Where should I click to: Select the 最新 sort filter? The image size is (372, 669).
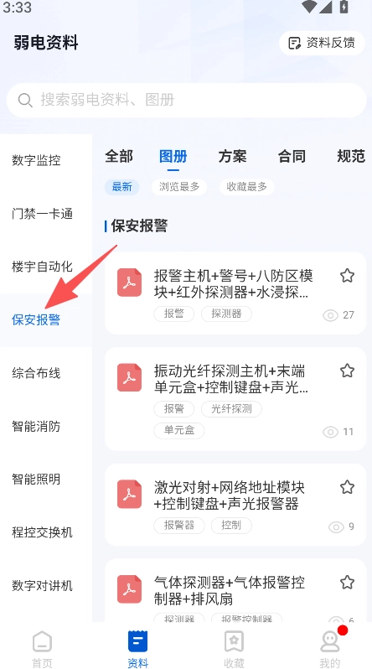point(122,187)
